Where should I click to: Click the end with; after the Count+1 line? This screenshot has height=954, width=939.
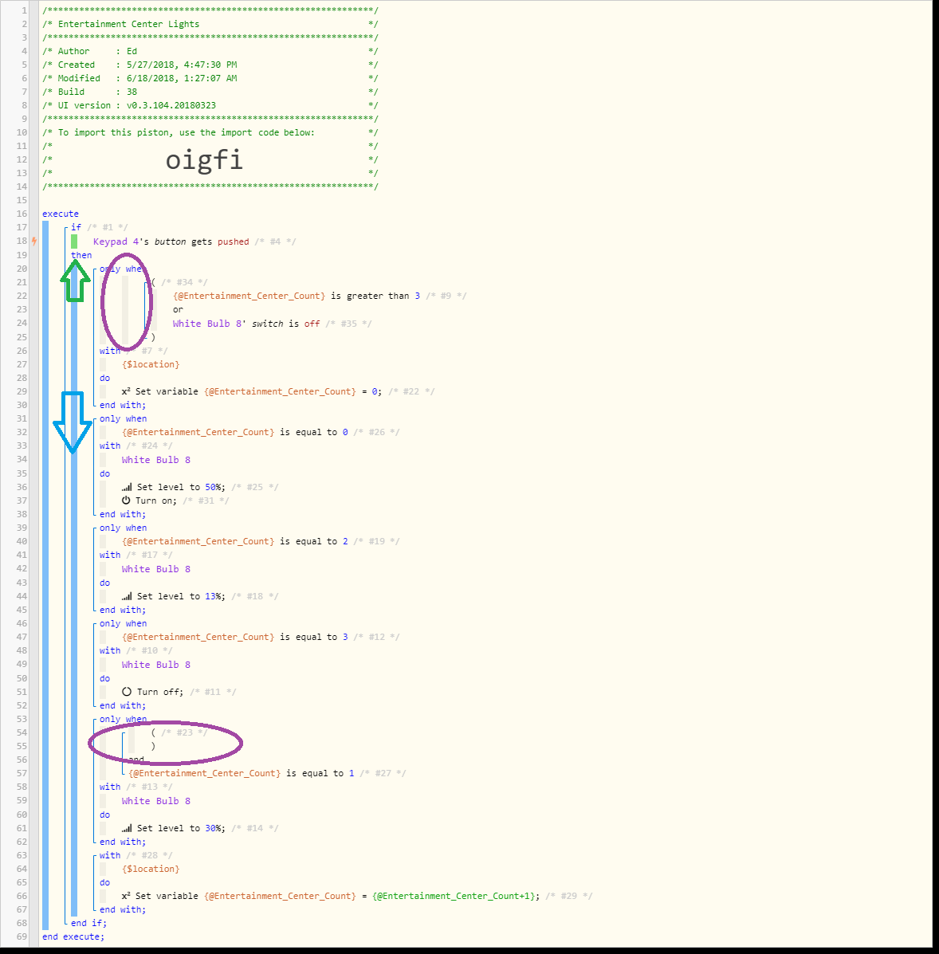tap(123, 909)
